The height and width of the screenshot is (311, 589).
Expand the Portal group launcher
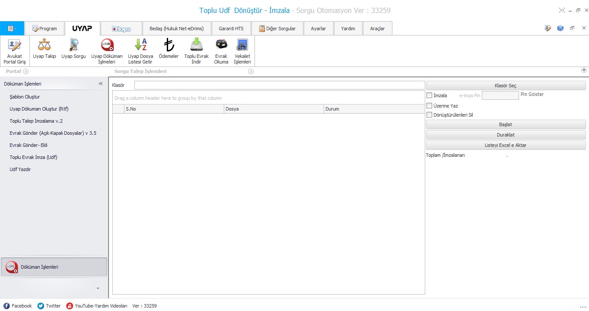point(25,72)
